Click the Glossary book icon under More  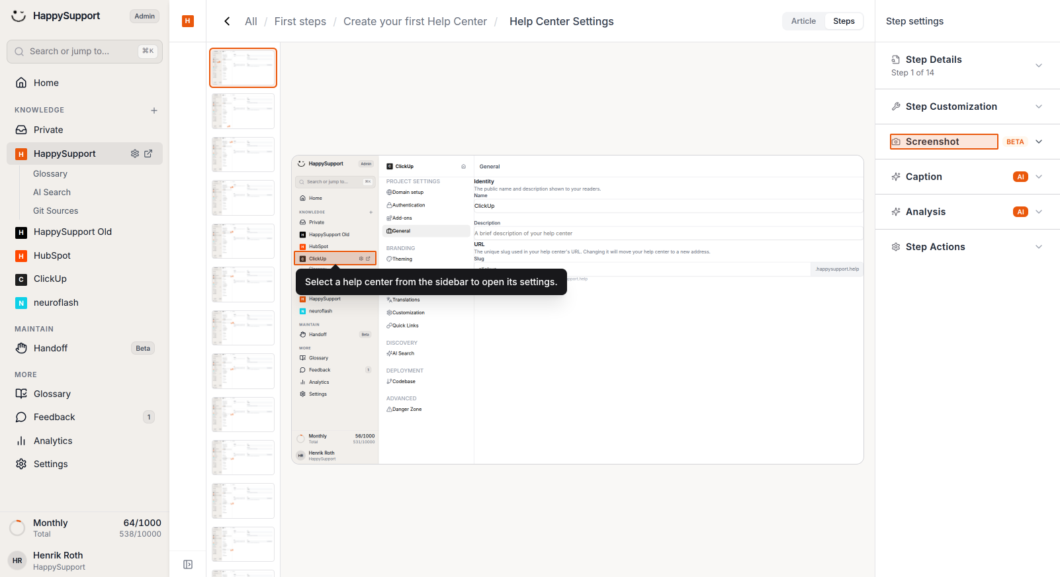pyautogui.click(x=21, y=394)
